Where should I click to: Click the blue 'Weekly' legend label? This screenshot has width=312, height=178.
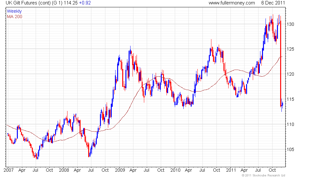click(14, 11)
